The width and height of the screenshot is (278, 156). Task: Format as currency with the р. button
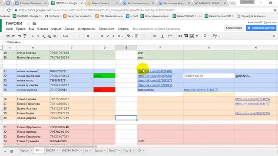coord(33,36)
